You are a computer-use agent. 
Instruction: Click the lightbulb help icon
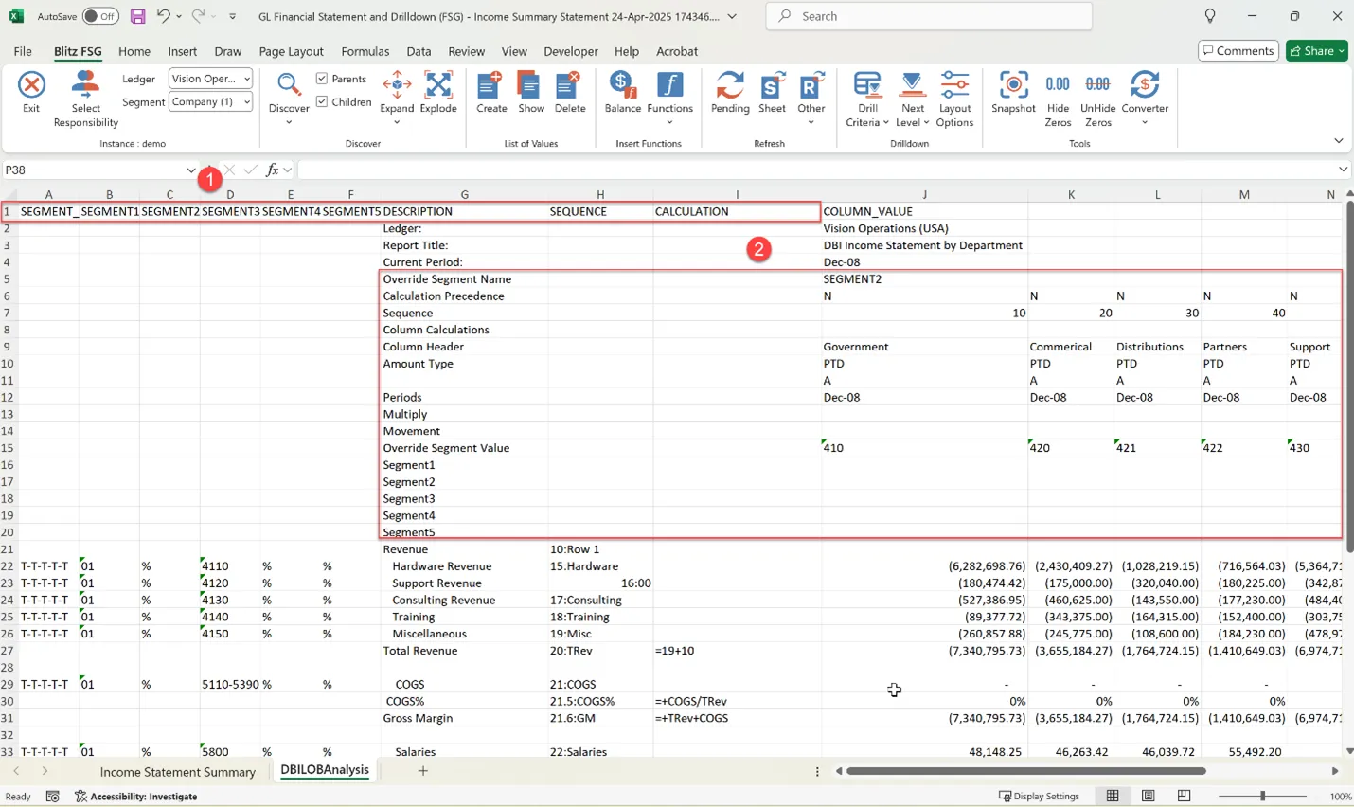pyautogui.click(x=1210, y=16)
